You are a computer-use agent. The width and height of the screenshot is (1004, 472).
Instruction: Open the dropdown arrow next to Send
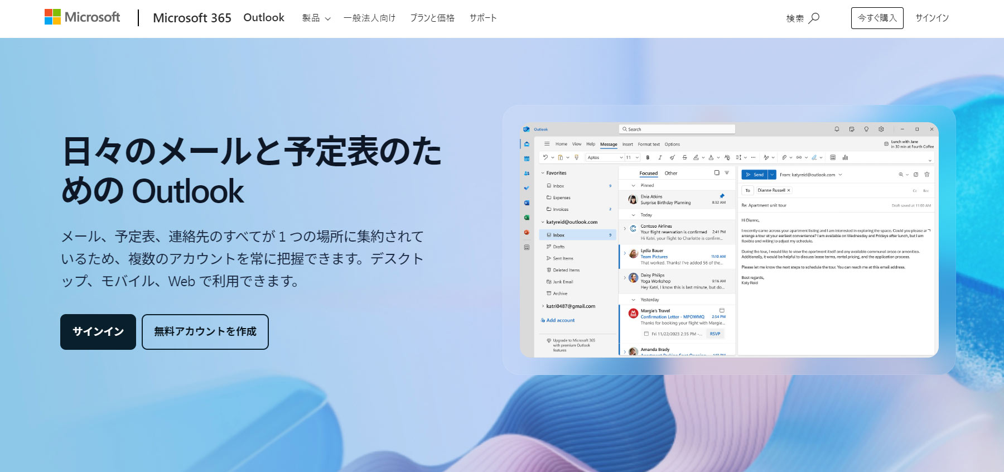(x=772, y=175)
